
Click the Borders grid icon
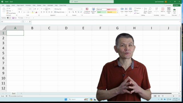(x=28, y=12)
